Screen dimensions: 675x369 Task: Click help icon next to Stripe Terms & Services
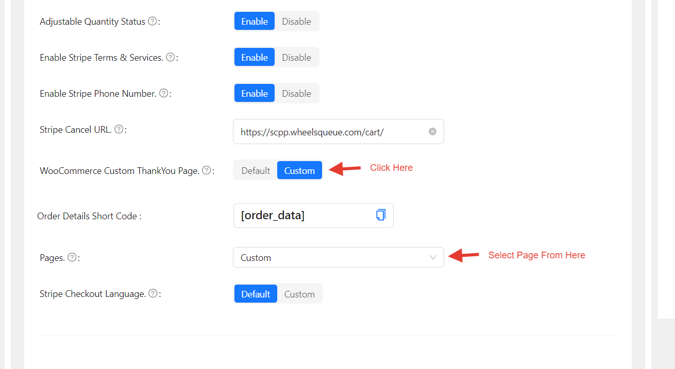(171, 58)
